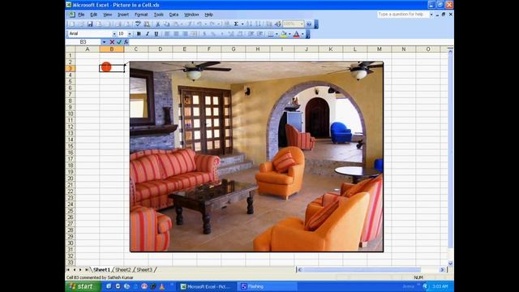
Task: Click the fx Insert Function icon
Action: [127, 42]
